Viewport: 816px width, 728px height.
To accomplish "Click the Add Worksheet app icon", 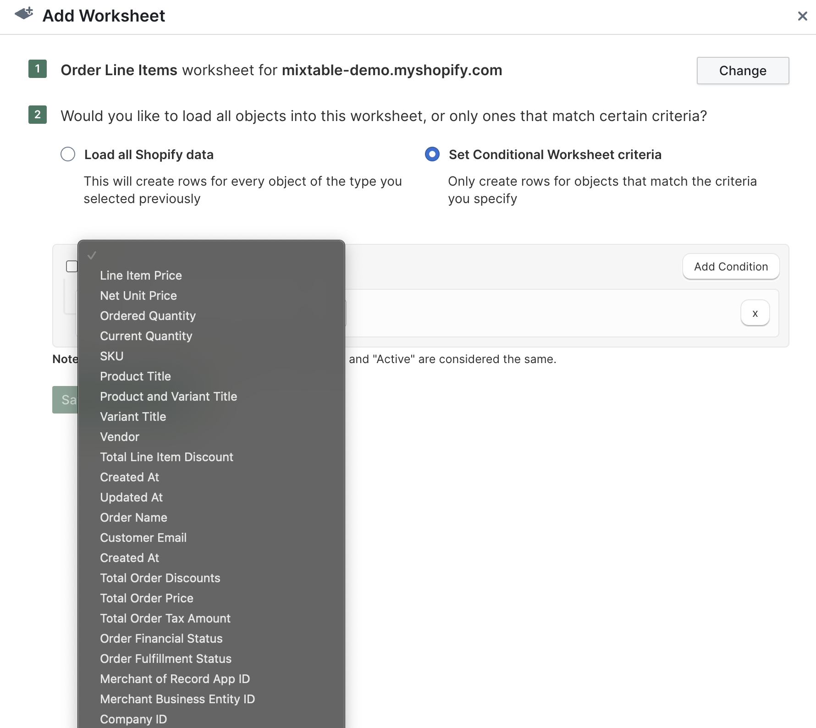I will click(x=24, y=15).
